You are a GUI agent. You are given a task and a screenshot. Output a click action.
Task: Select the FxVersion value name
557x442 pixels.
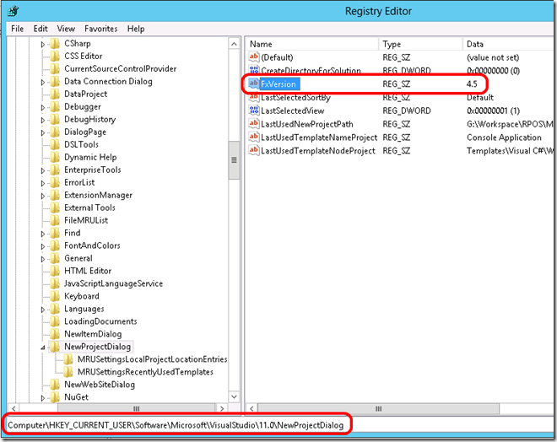[x=278, y=84]
